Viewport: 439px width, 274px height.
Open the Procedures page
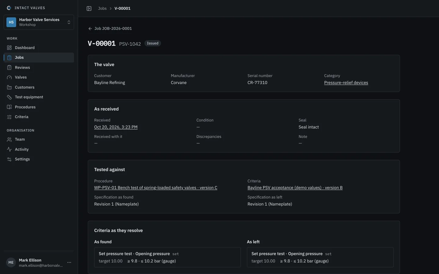click(39, 107)
